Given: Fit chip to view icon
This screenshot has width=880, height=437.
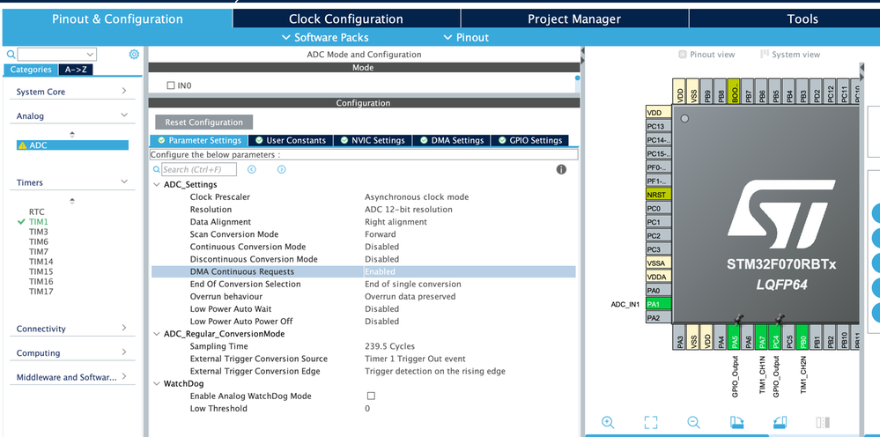Looking at the screenshot, I should (x=650, y=422).
